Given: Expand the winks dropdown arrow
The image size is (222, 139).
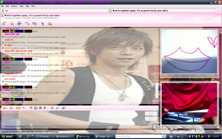Looking at the screenshot, I should 13,108.
